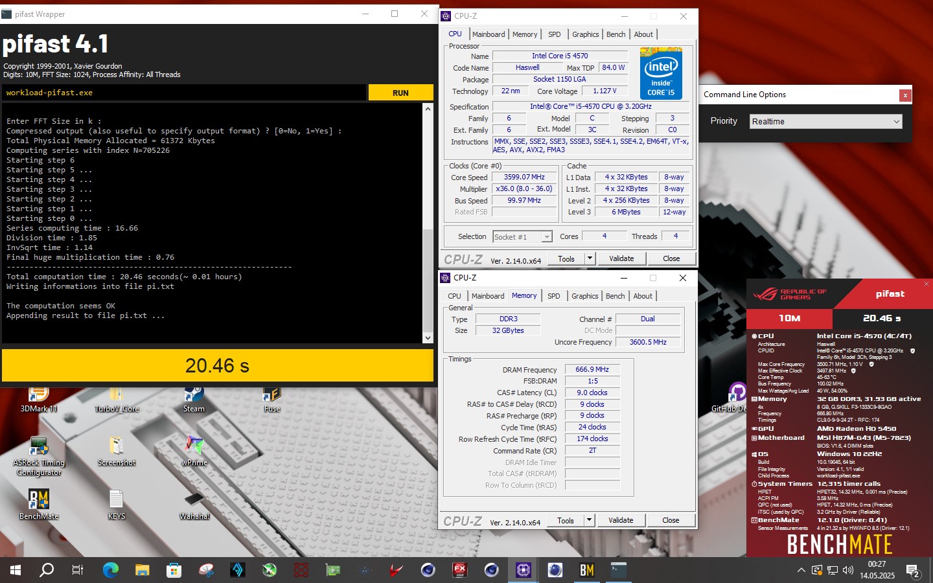This screenshot has height=583, width=933.
Task: Open the BenchMate desktop shortcut
Action: pyautogui.click(x=39, y=505)
